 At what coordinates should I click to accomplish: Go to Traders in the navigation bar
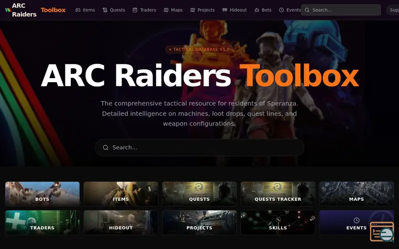[x=145, y=10]
